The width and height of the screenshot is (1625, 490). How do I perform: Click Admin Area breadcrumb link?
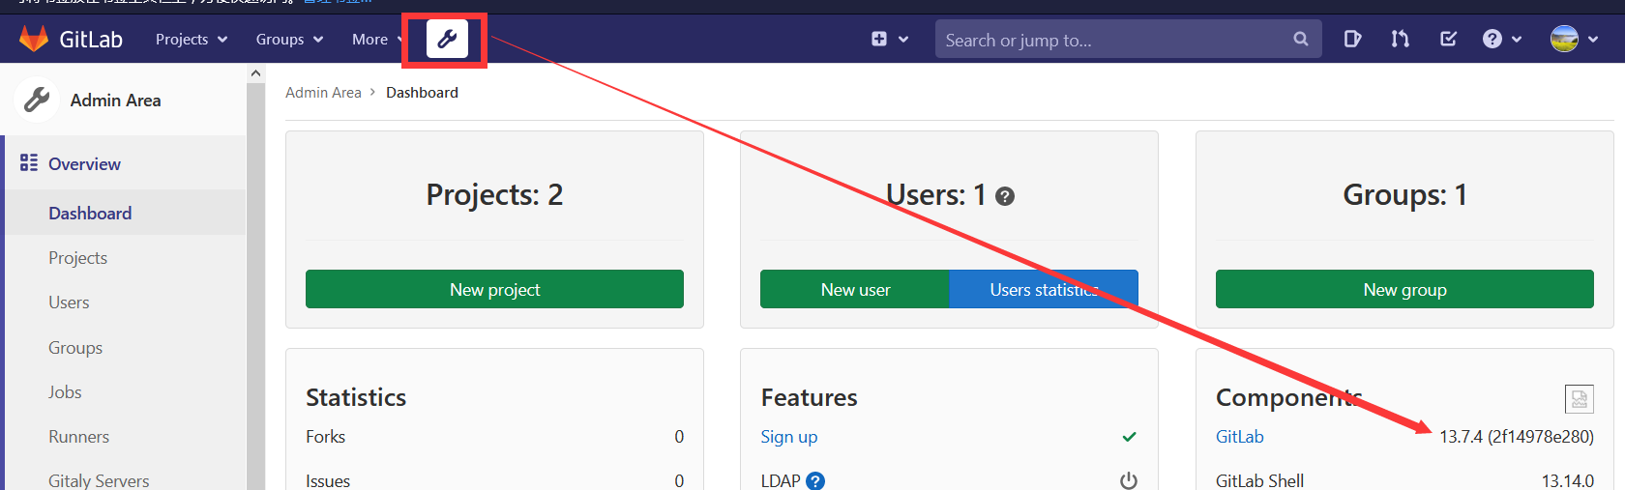pyautogui.click(x=323, y=93)
